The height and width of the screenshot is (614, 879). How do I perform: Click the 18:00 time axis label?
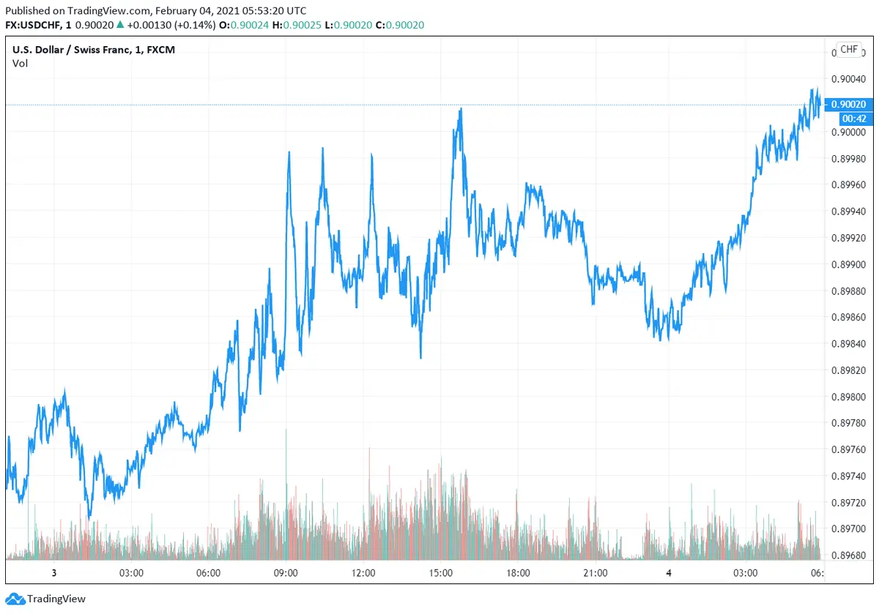point(518,572)
